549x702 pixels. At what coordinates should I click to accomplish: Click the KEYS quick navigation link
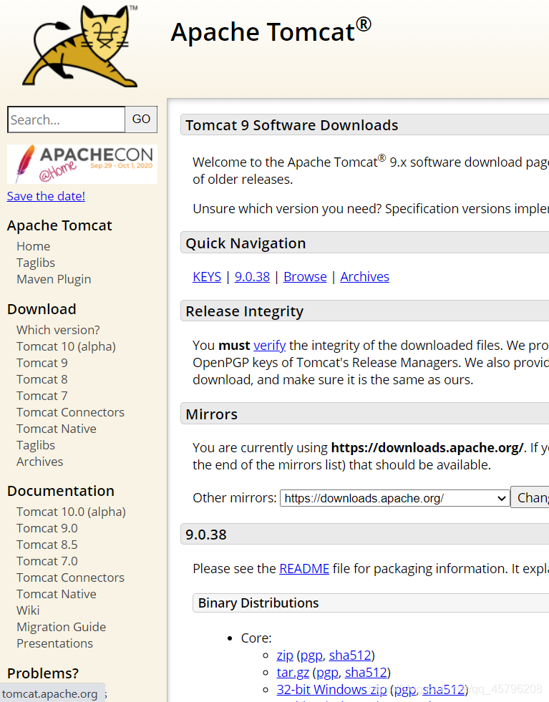[x=207, y=277]
